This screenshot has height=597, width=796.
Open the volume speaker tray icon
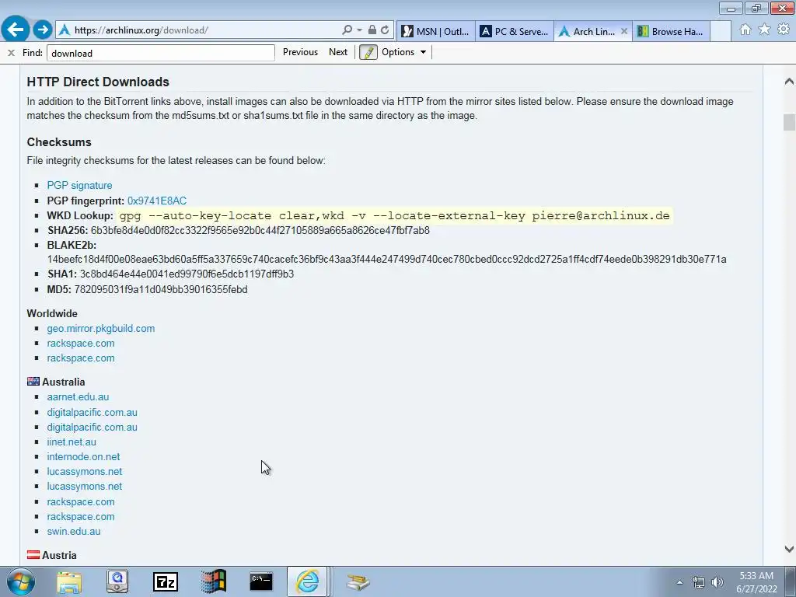coord(717,582)
